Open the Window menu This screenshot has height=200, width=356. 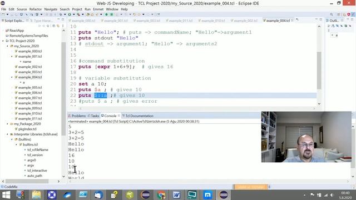coord(112,9)
